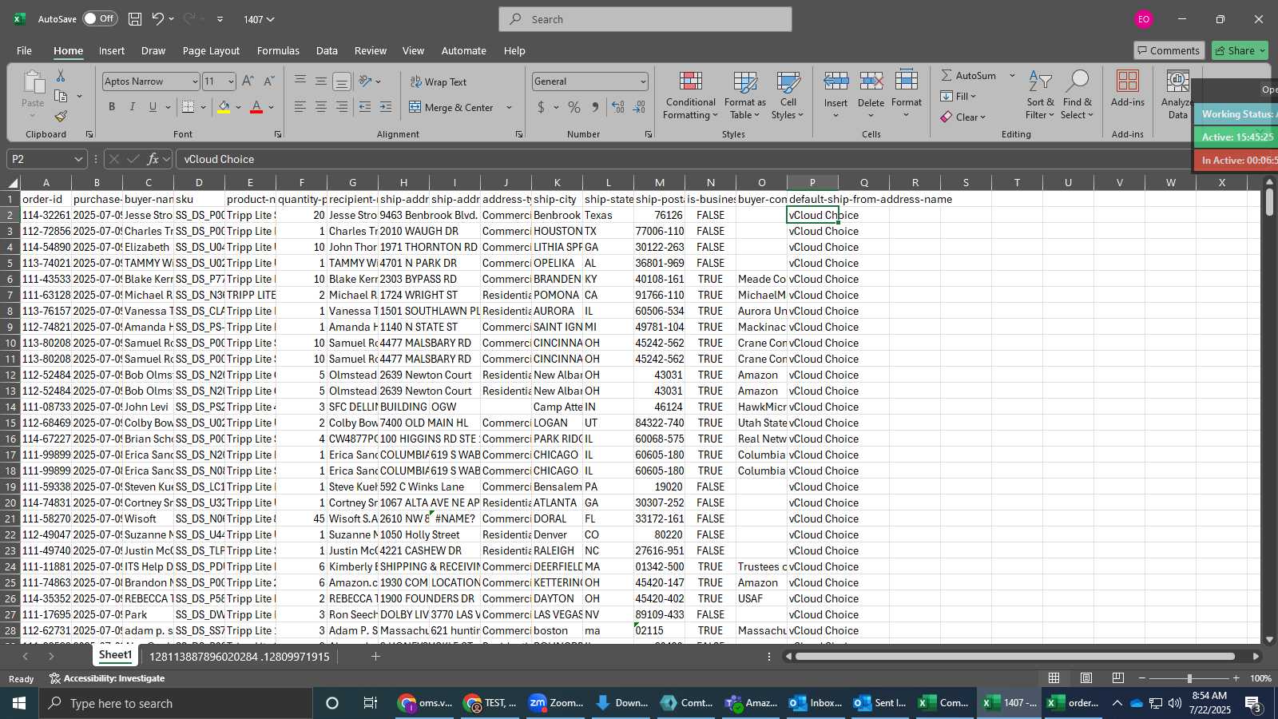Click Increase Decimal icon
1278x719 pixels.
(617, 107)
